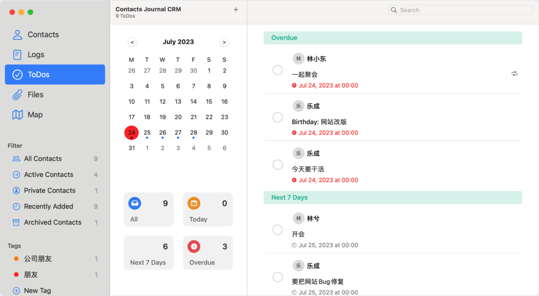Image resolution: width=539 pixels, height=296 pixels.
Task: Show All 9 ToDos card
Action: click(x=149, y=210)
